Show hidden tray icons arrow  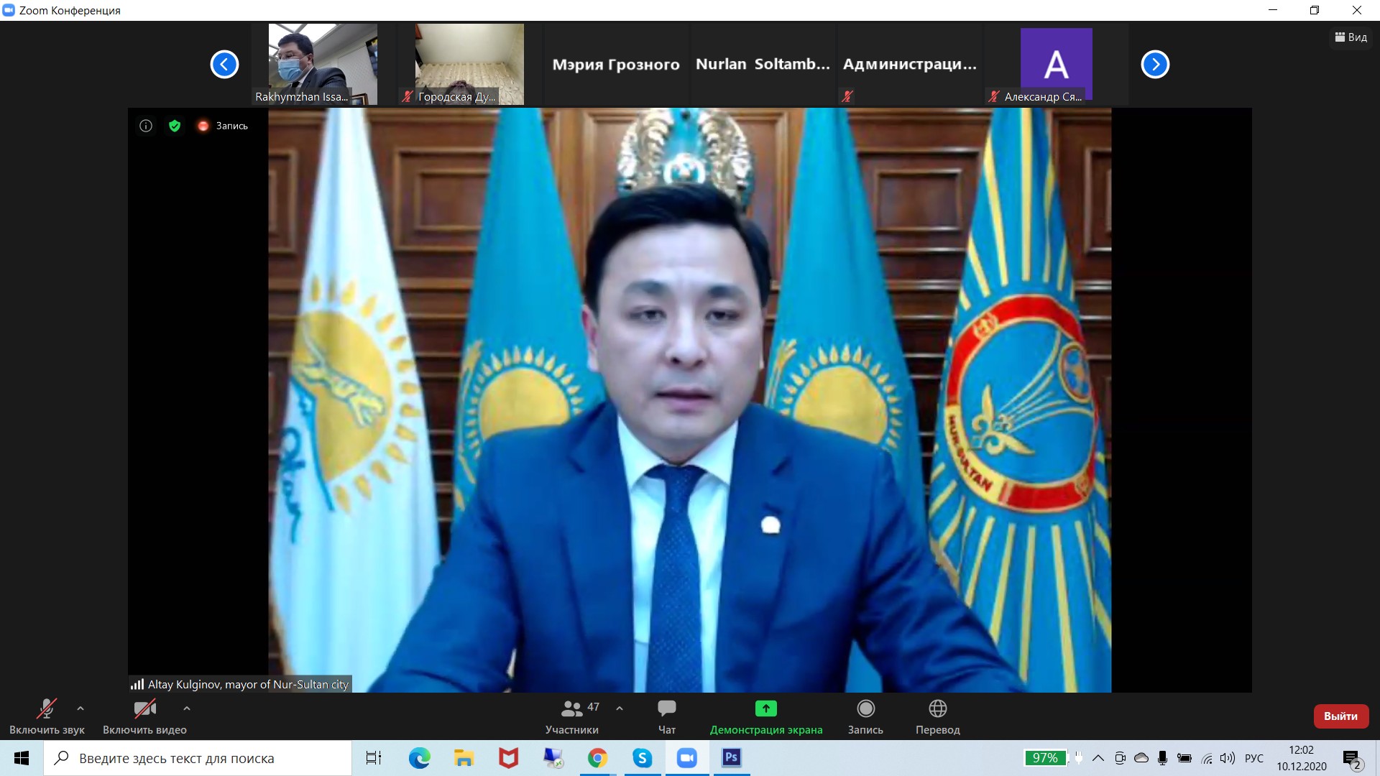coord(1098,758)
